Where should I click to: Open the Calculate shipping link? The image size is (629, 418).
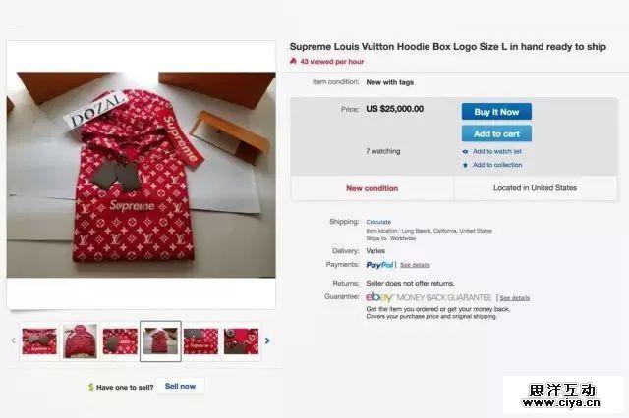[378, 222]
